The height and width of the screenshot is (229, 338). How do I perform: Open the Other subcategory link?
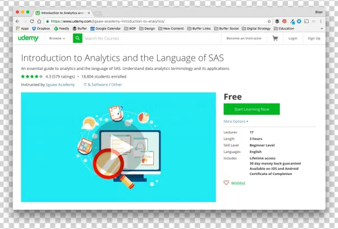[117, 84]
